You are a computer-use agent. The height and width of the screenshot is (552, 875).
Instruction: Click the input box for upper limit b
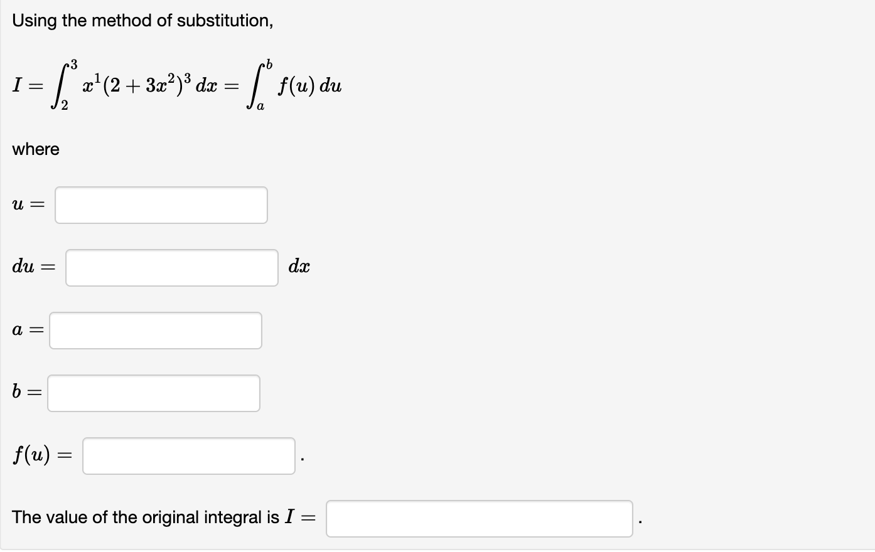pos(153,393)
